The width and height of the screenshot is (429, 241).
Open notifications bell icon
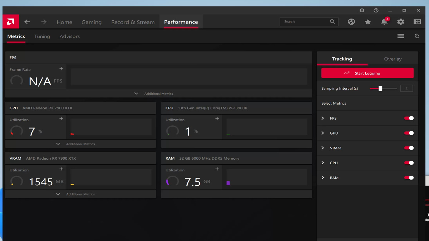click(384, 21)
